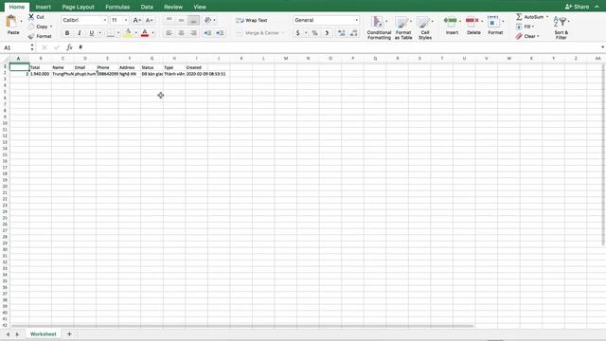Click the Cut scissors icon
The image size is (606, 341).
pyautogui.click(x=31, y=17)
